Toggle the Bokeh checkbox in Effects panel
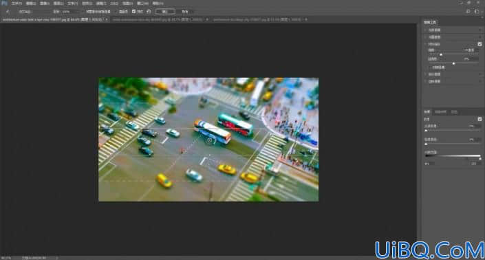Image resolution: width=485 pixels, height=260 pixels. click(479, 119)
